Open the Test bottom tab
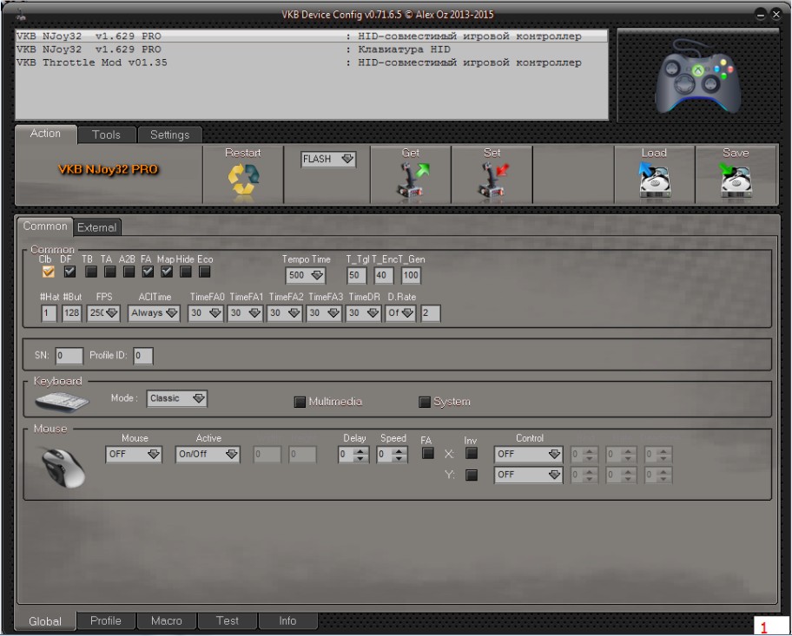This screenshot has width=792, height=636. 228,621
